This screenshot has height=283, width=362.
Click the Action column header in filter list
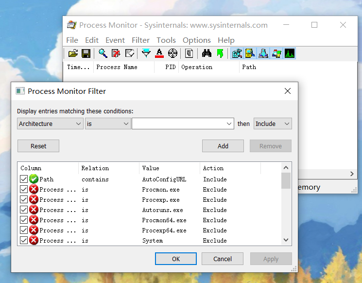click(230, 168)
